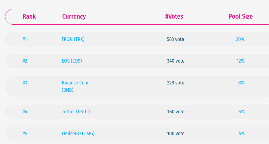
Task: Click the #Votes column header
Action: pyautogui.click(x=174, y=17)
